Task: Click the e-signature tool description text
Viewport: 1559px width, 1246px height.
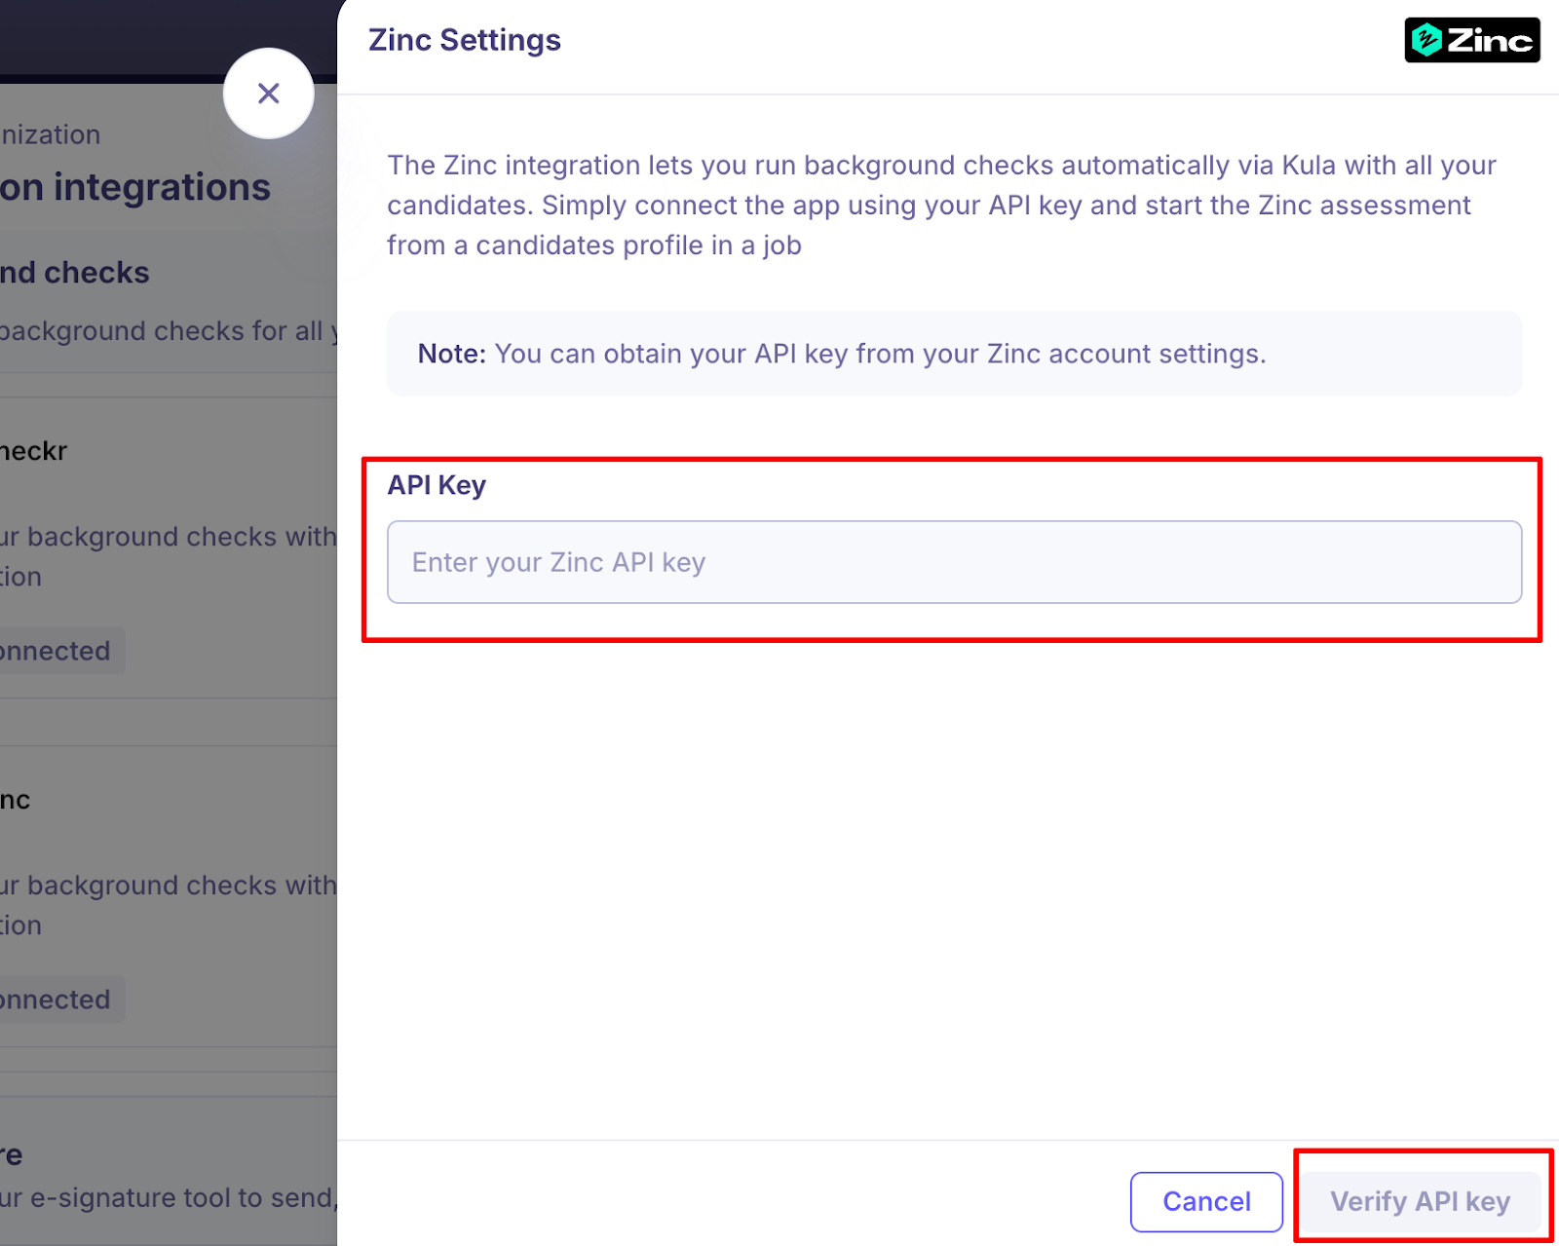Action: point(168,1197)
